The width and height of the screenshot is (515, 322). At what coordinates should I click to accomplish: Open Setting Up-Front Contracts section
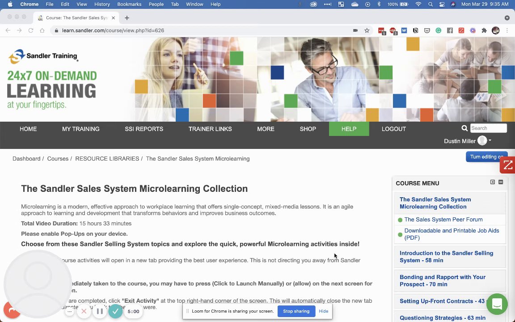click(x=442, y=301)
